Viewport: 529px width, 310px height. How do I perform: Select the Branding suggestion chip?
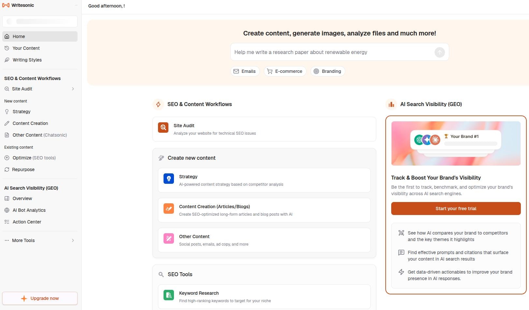[x=328, y=71]
